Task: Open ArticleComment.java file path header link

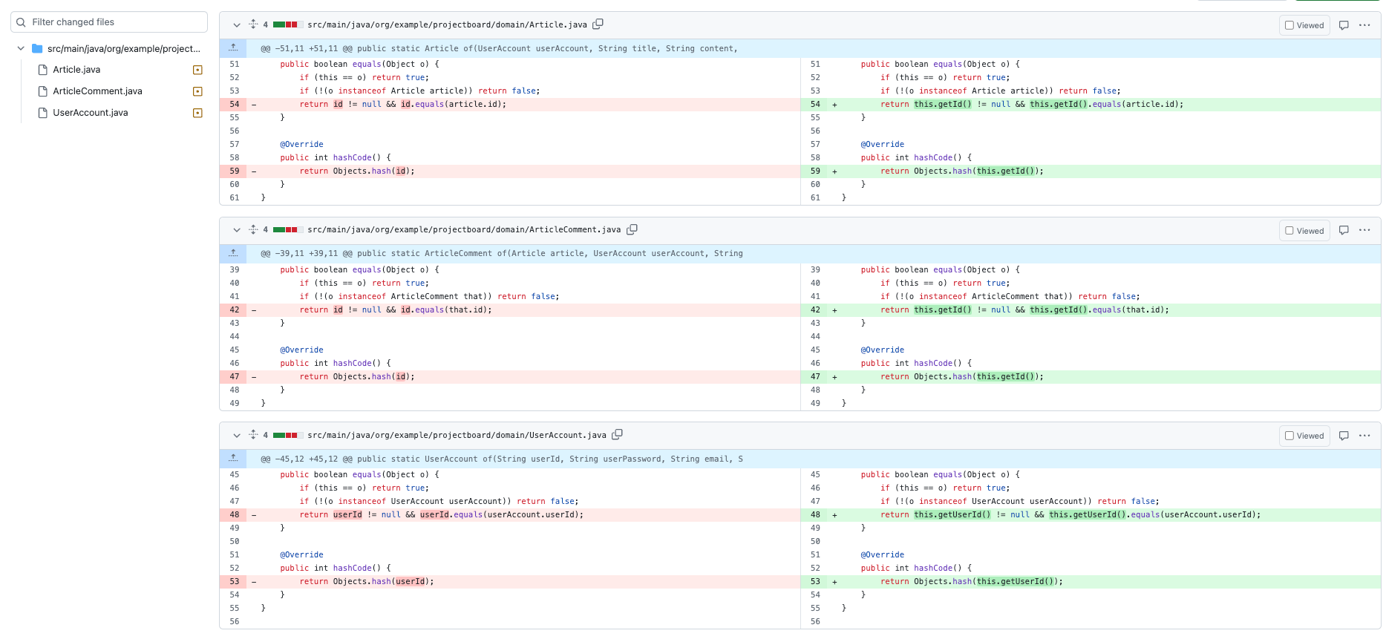Action: (464, 230)
